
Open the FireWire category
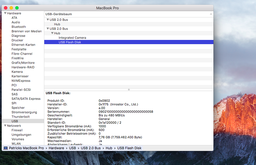(17, 58)
